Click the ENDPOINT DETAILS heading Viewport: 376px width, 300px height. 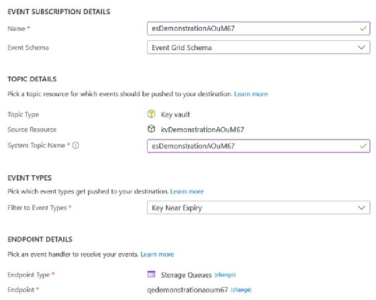click(40, 239)
